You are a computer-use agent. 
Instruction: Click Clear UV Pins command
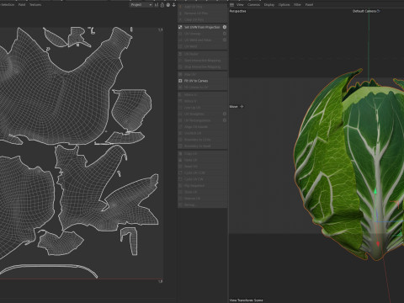pos(194,19)
